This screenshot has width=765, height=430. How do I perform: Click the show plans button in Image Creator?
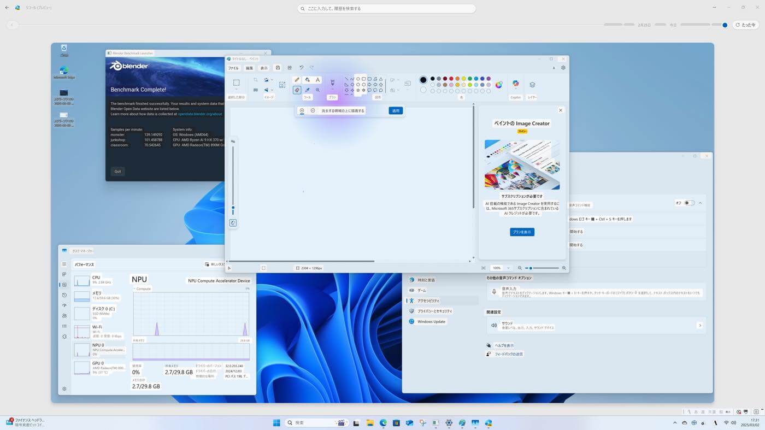(522, 232)
